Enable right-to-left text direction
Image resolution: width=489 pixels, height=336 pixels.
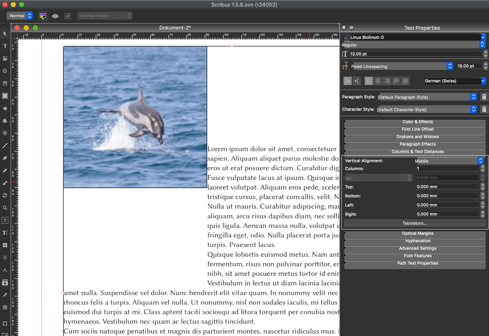click(x=356, y=81)
